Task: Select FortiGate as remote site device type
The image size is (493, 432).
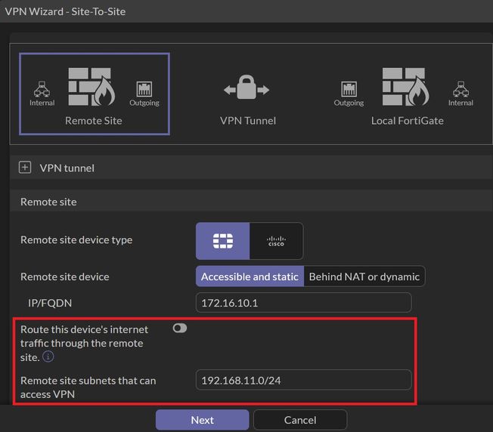Action: click(223, 241)
